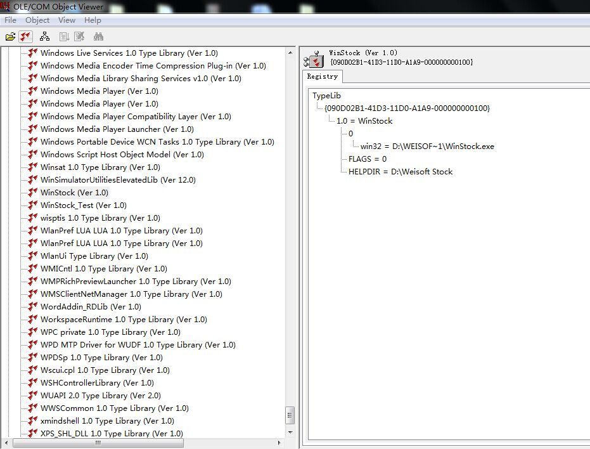This screenshot has width=590, height=449.
Task: Select Windows Media Encoder Time Compression Plug-in entry
Action: 153,65
